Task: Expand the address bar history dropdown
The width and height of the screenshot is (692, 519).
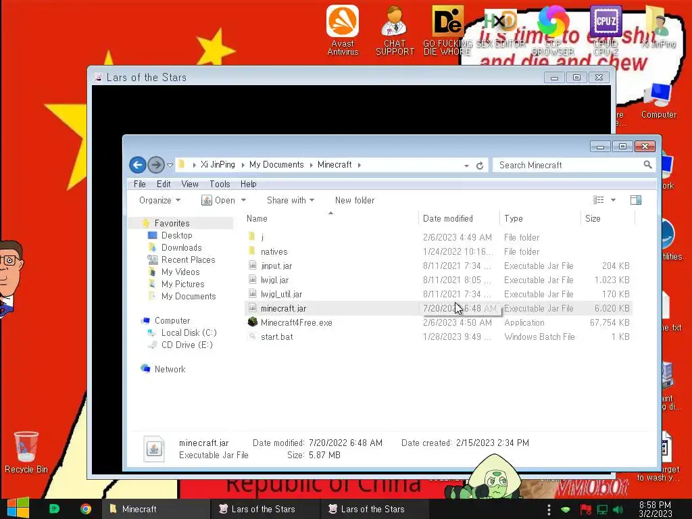Action: pyautogui.click(x=466, y=166)
